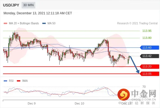The width and height of the screenshot is (160, 108).
Task: Click the 113.80 resistance level label
Action: (147, 38)
